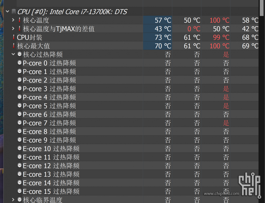
Task: Click the status icon for E-core 11 过热降频
Action: pos(19,157)
